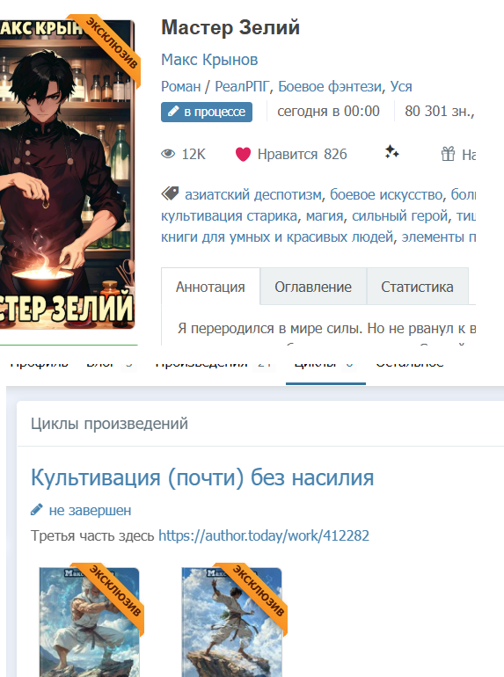Click the tag icon before genres
Image resolution: width=504 pixels, height=677 pixels.
click(x=170, y=193)
